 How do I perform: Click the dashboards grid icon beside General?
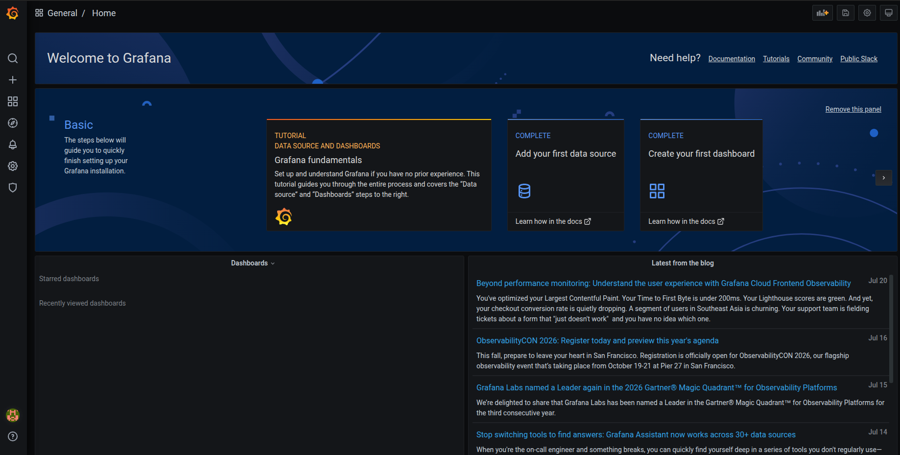(x=39, y=13)
